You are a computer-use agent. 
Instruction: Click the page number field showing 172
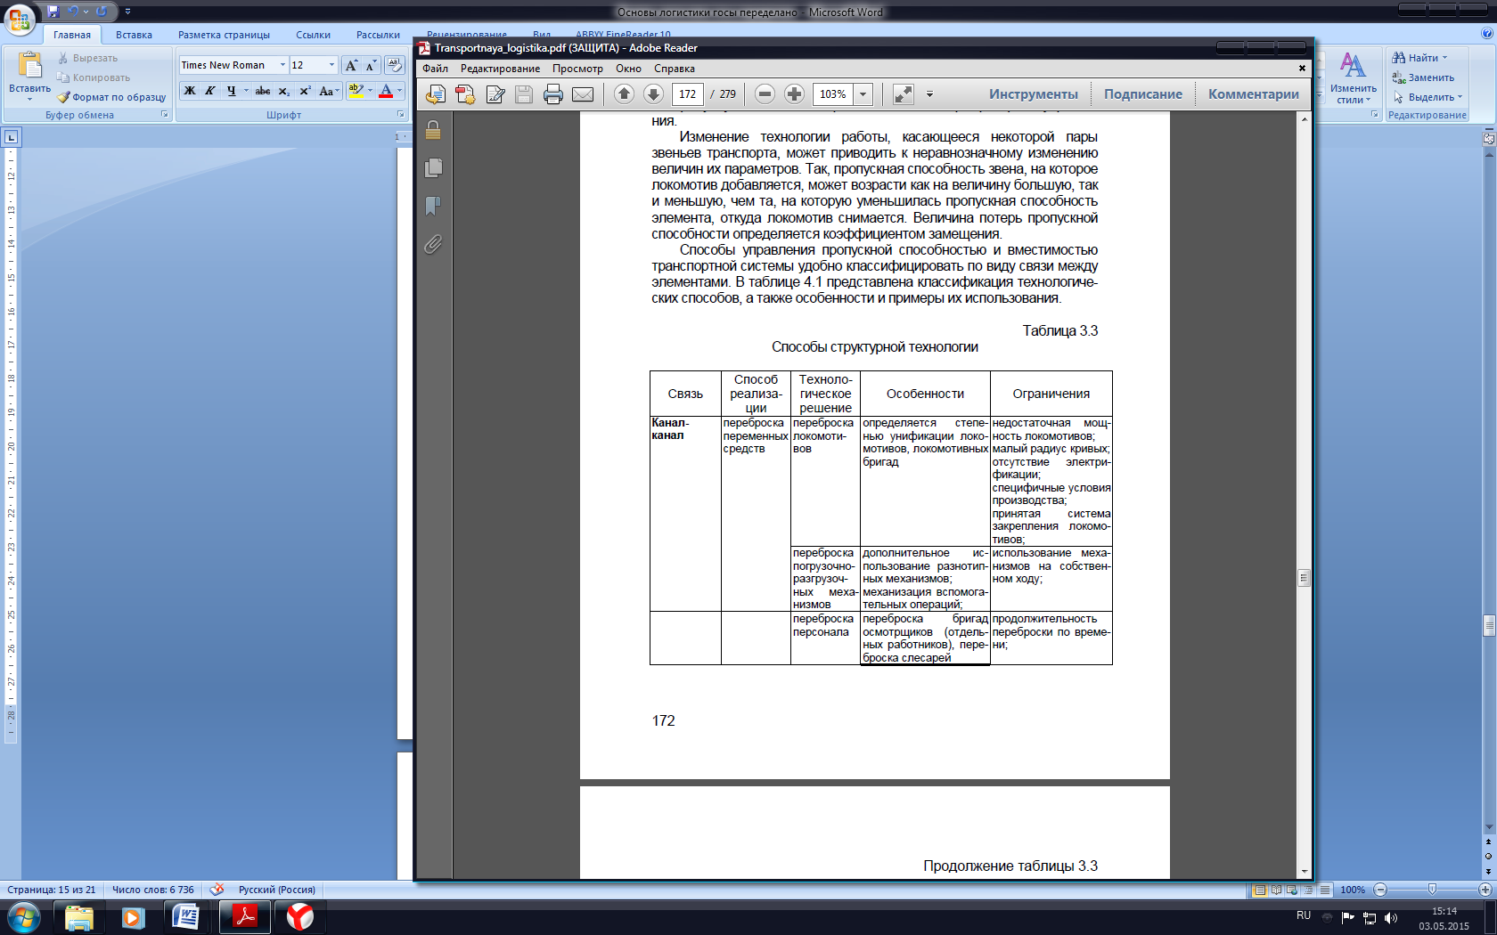(687, 93)
